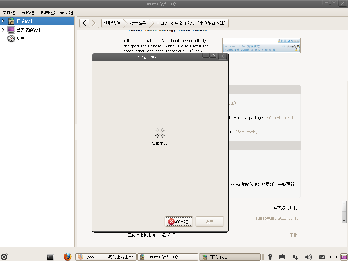Switch to the hao123 browser window
Image resolution: width=348 pixels, height=261 pixels.
(x=106, y=257)
